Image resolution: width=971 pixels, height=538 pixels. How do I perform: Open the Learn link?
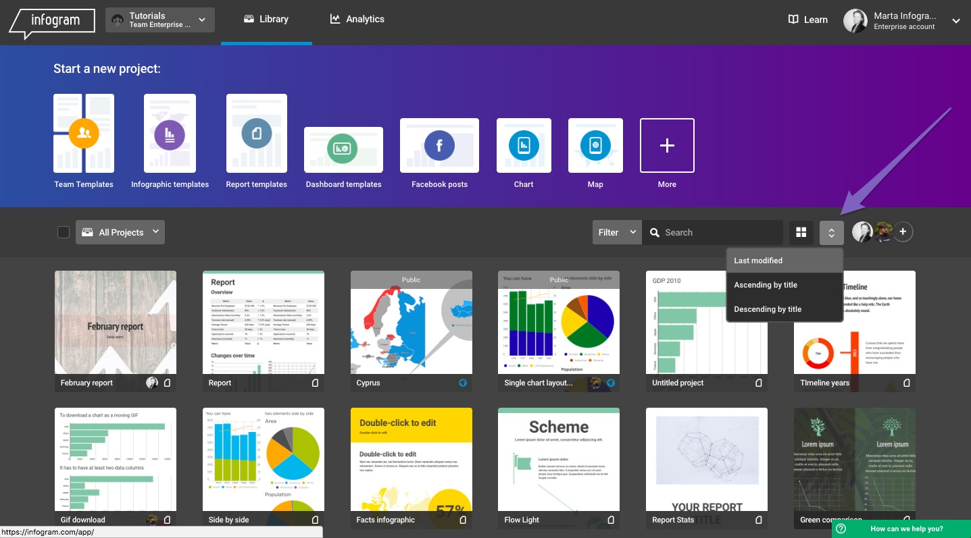point(807,20)
